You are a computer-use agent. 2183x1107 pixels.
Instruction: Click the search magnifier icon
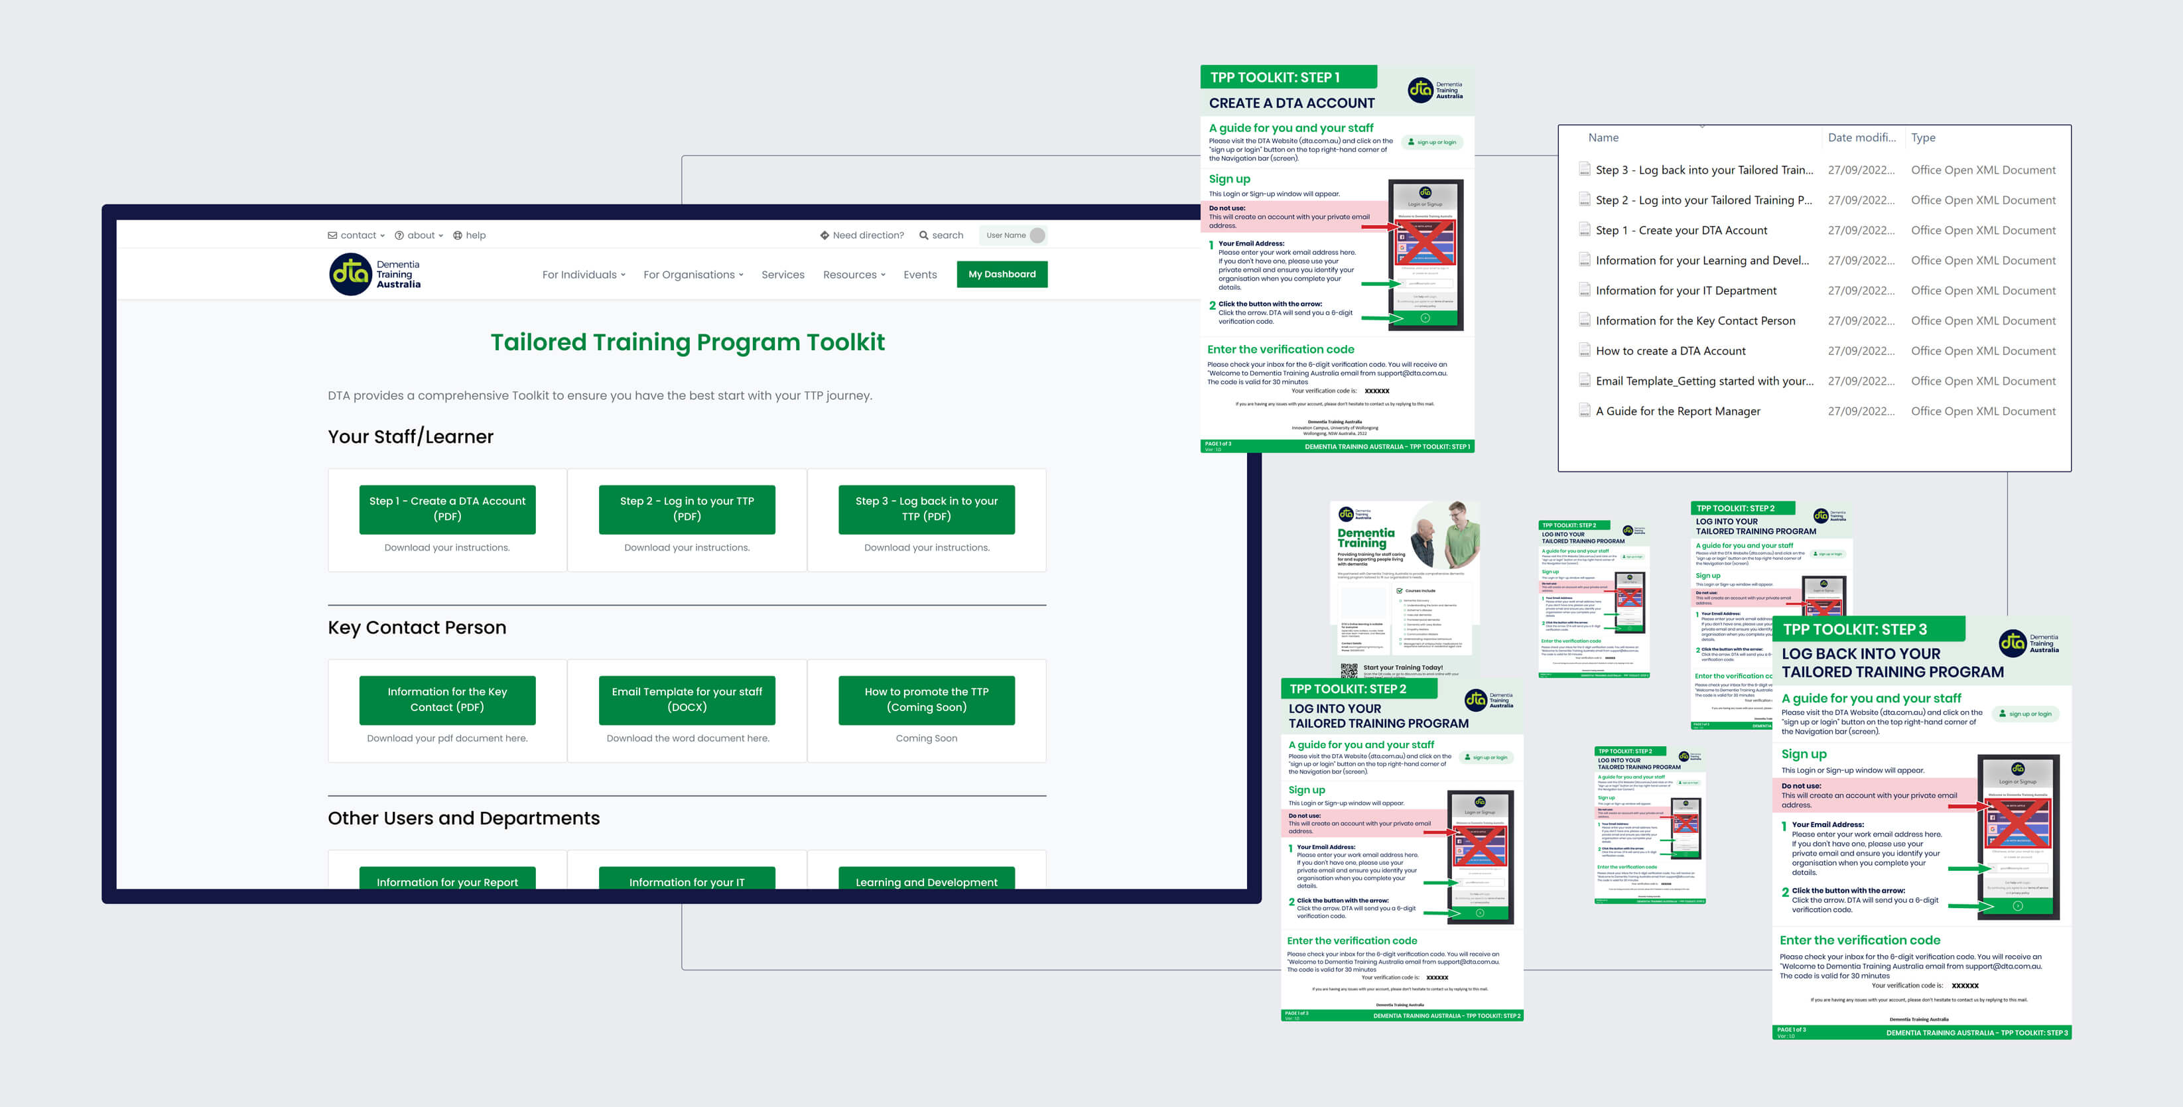coord(924,235)
